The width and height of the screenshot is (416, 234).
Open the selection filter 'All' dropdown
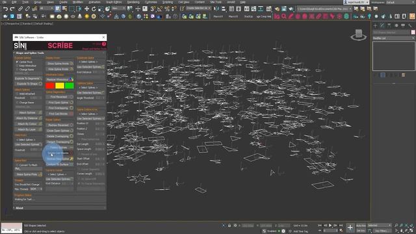coord(46,8)
